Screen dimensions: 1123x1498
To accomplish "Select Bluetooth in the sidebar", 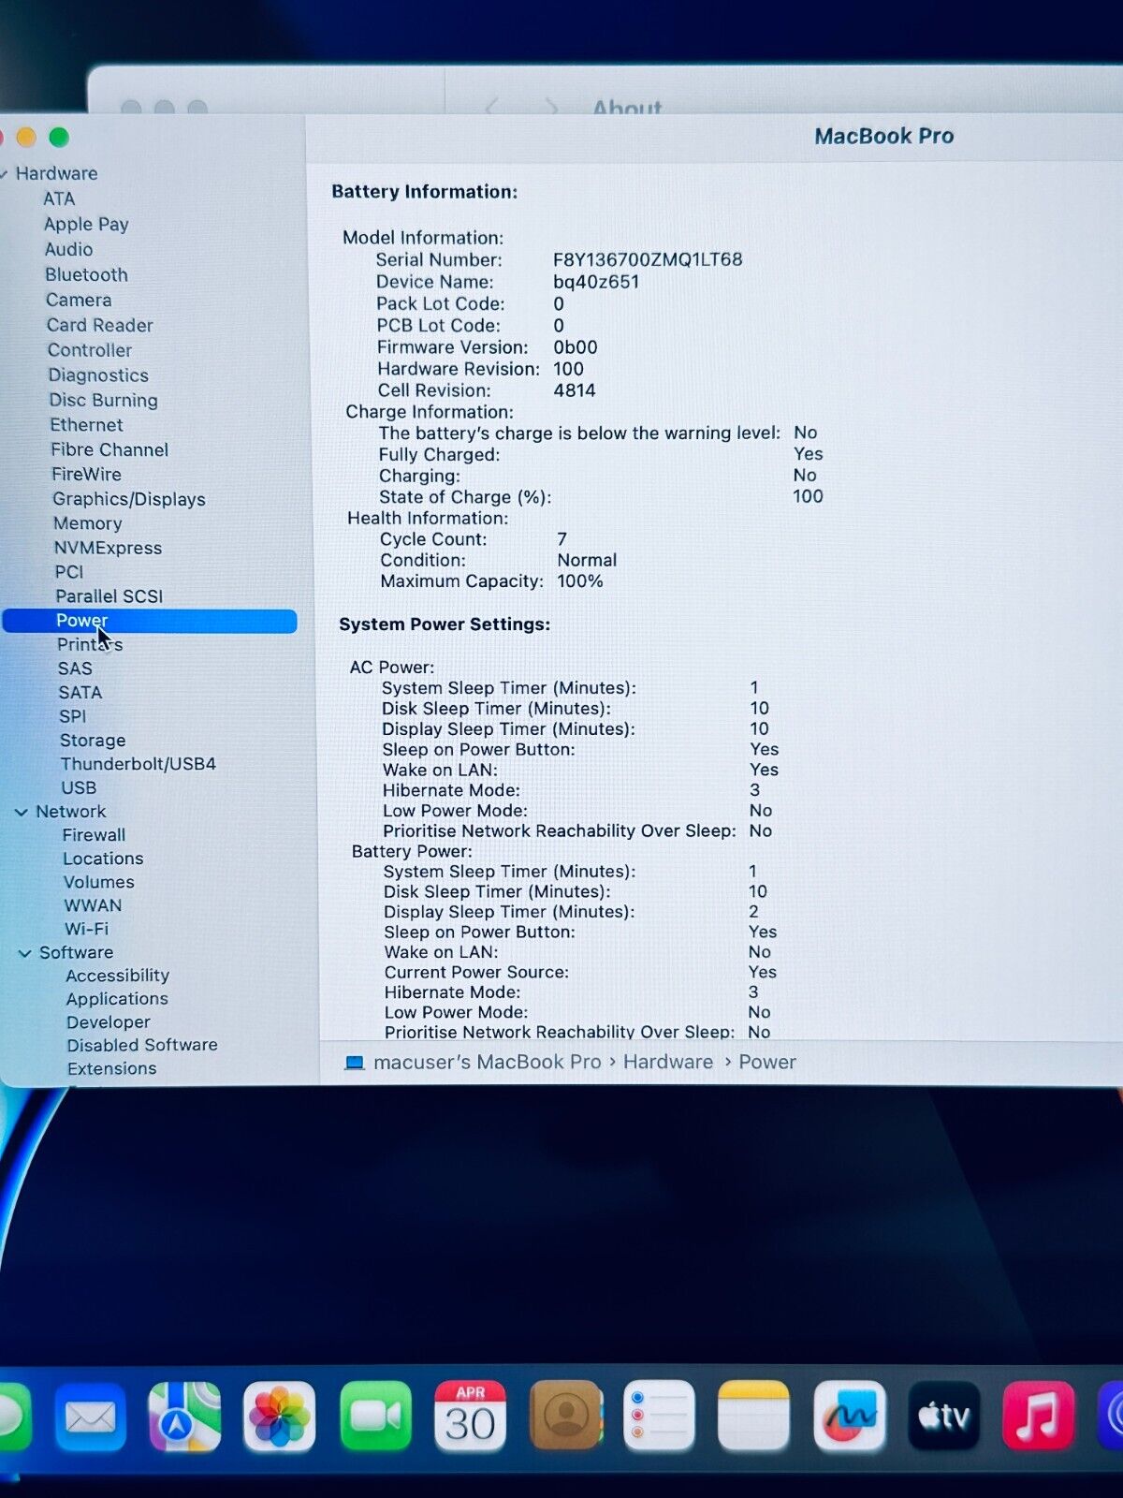I will coord(86,274).
